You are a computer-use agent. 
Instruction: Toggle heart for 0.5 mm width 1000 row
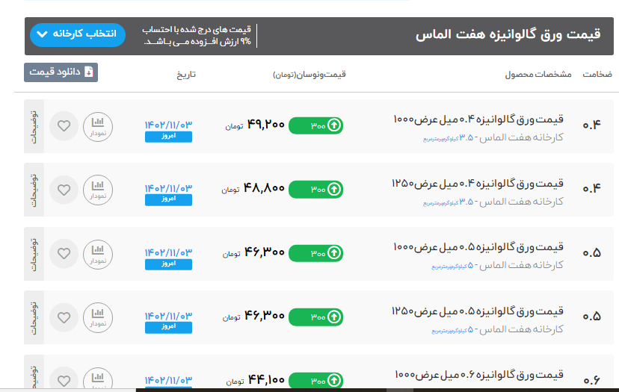pos(64,253)
